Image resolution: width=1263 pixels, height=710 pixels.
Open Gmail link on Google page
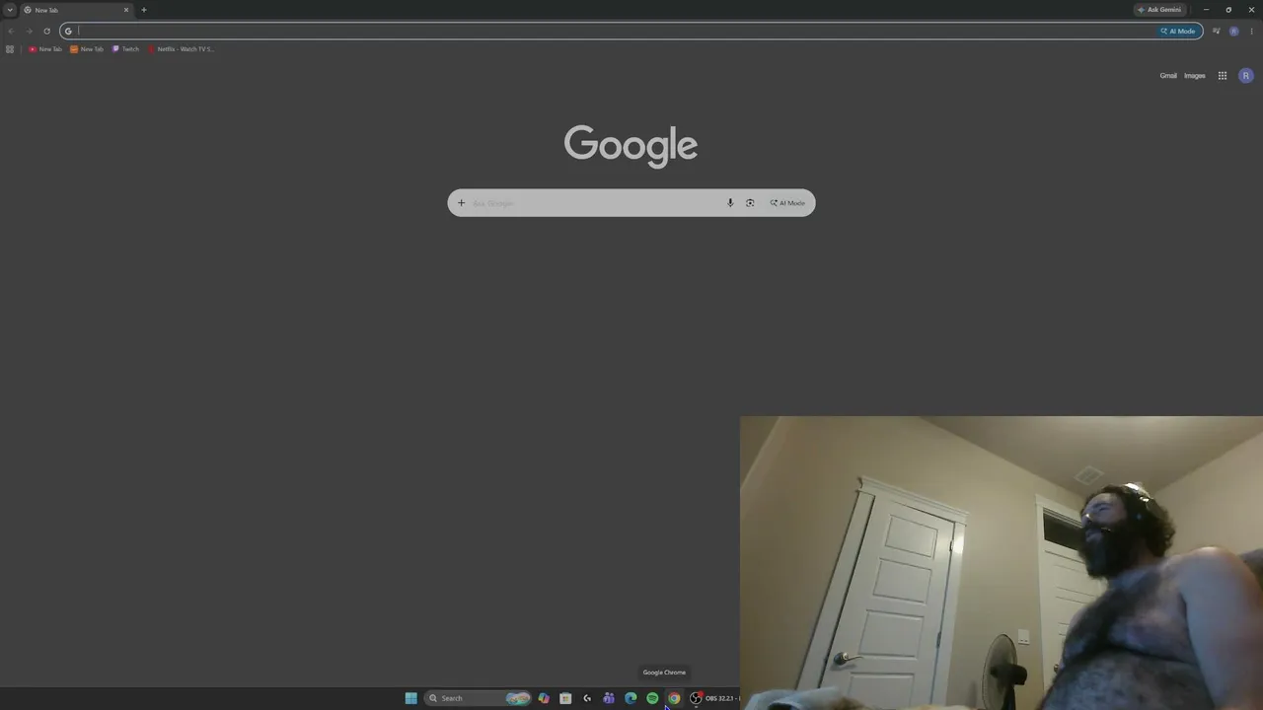click(x=1168, y=76)
